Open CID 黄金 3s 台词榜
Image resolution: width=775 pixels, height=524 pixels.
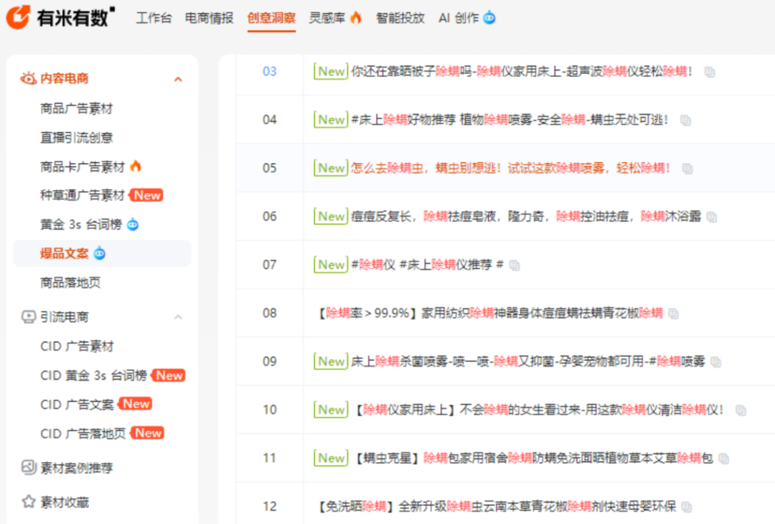pyautogui.click(x=94, y=375)
